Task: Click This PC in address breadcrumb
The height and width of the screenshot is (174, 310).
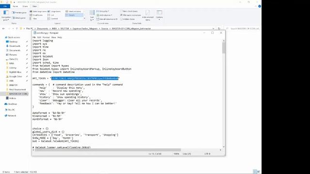Action: 30,29
